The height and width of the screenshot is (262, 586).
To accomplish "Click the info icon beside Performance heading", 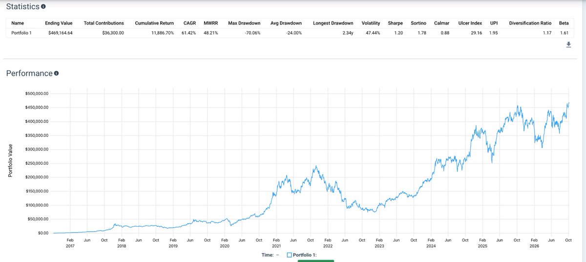I will click(x=56, y=73).
